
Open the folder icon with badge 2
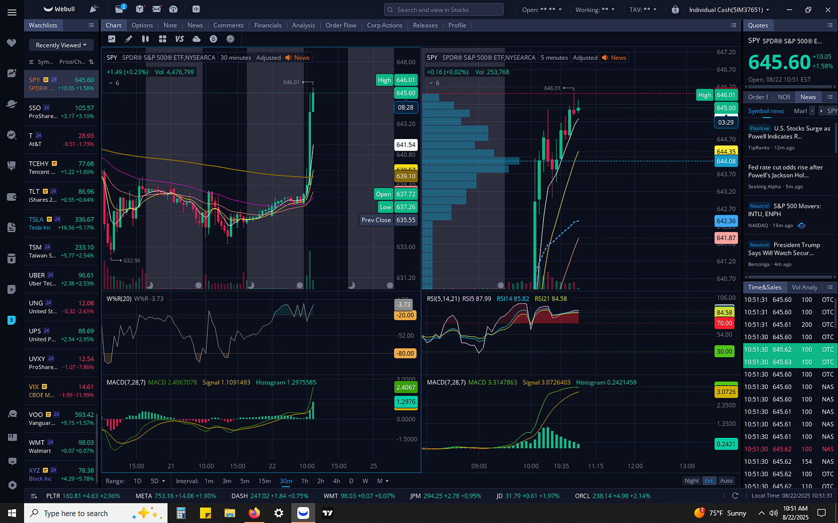click(120, 9)
